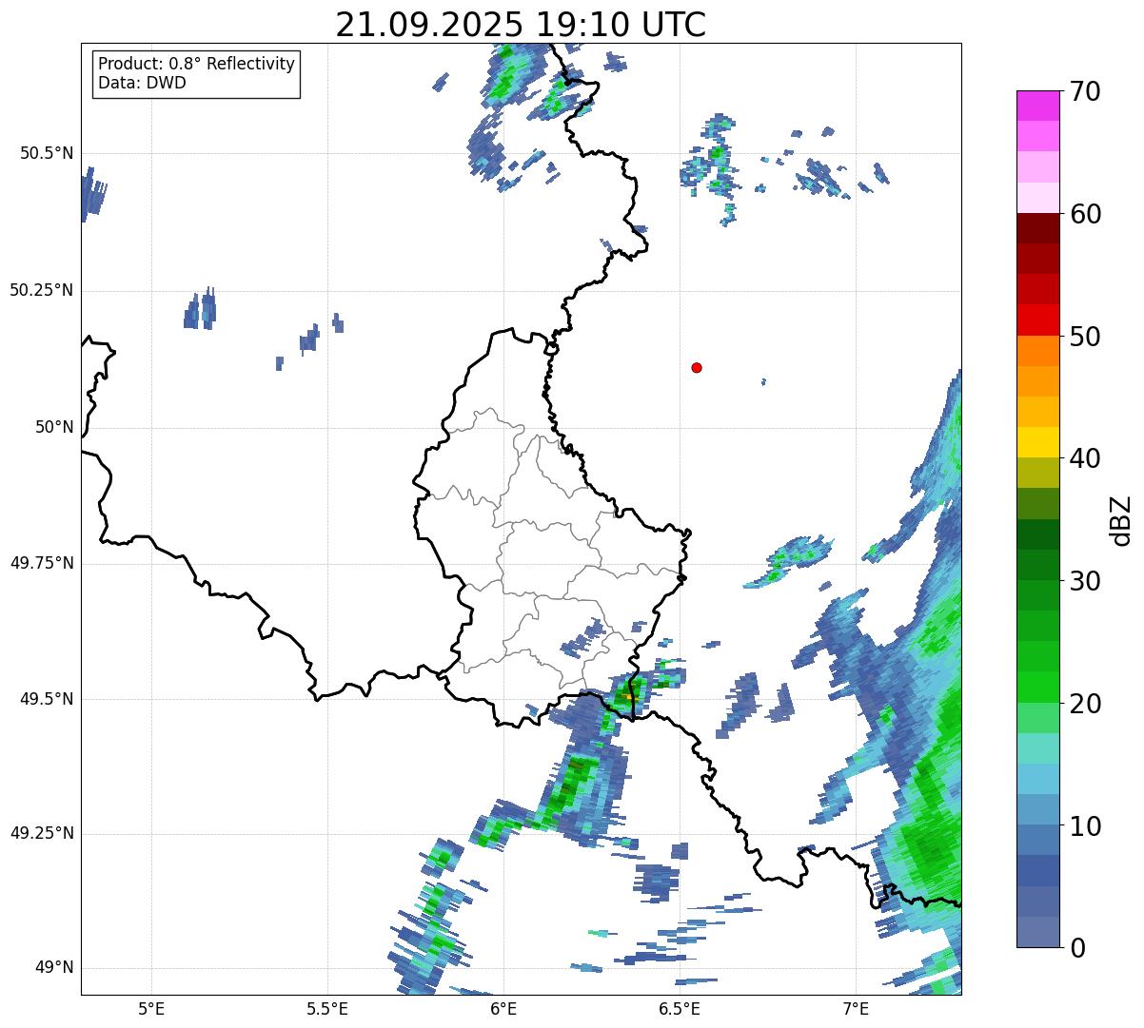1144x1028 pixels.
Task: Click the title '21.09.2025 19:10 UTC'
Action: (521, 25)
